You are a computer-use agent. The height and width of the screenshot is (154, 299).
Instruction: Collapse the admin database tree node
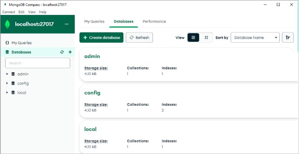pyautogui.click(x=7, y=74)
